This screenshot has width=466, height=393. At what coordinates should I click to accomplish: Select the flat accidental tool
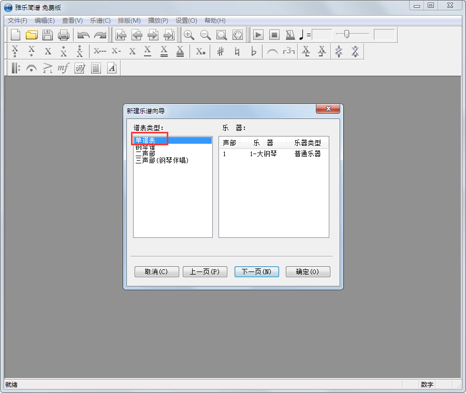click(x=254, y=51)
